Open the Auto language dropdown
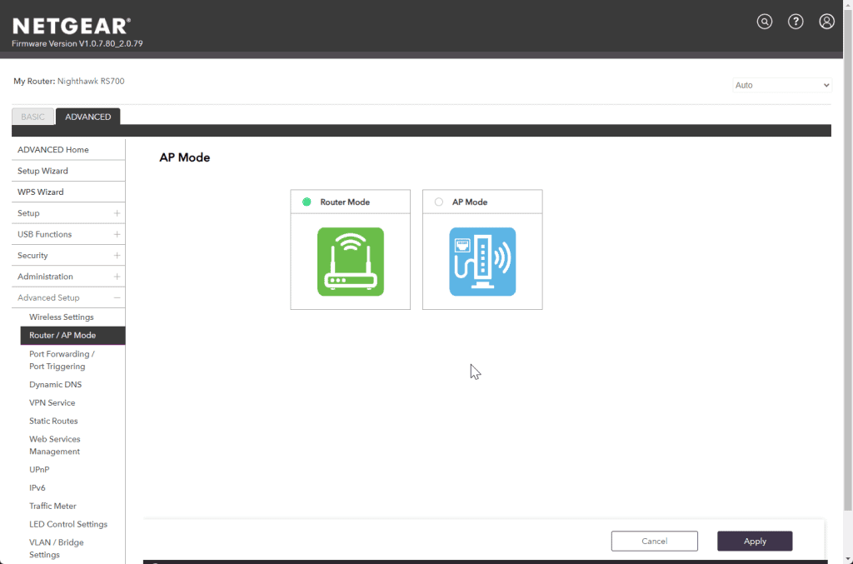The width and height of the screenshot is (853, 564). tap(781, 85)
